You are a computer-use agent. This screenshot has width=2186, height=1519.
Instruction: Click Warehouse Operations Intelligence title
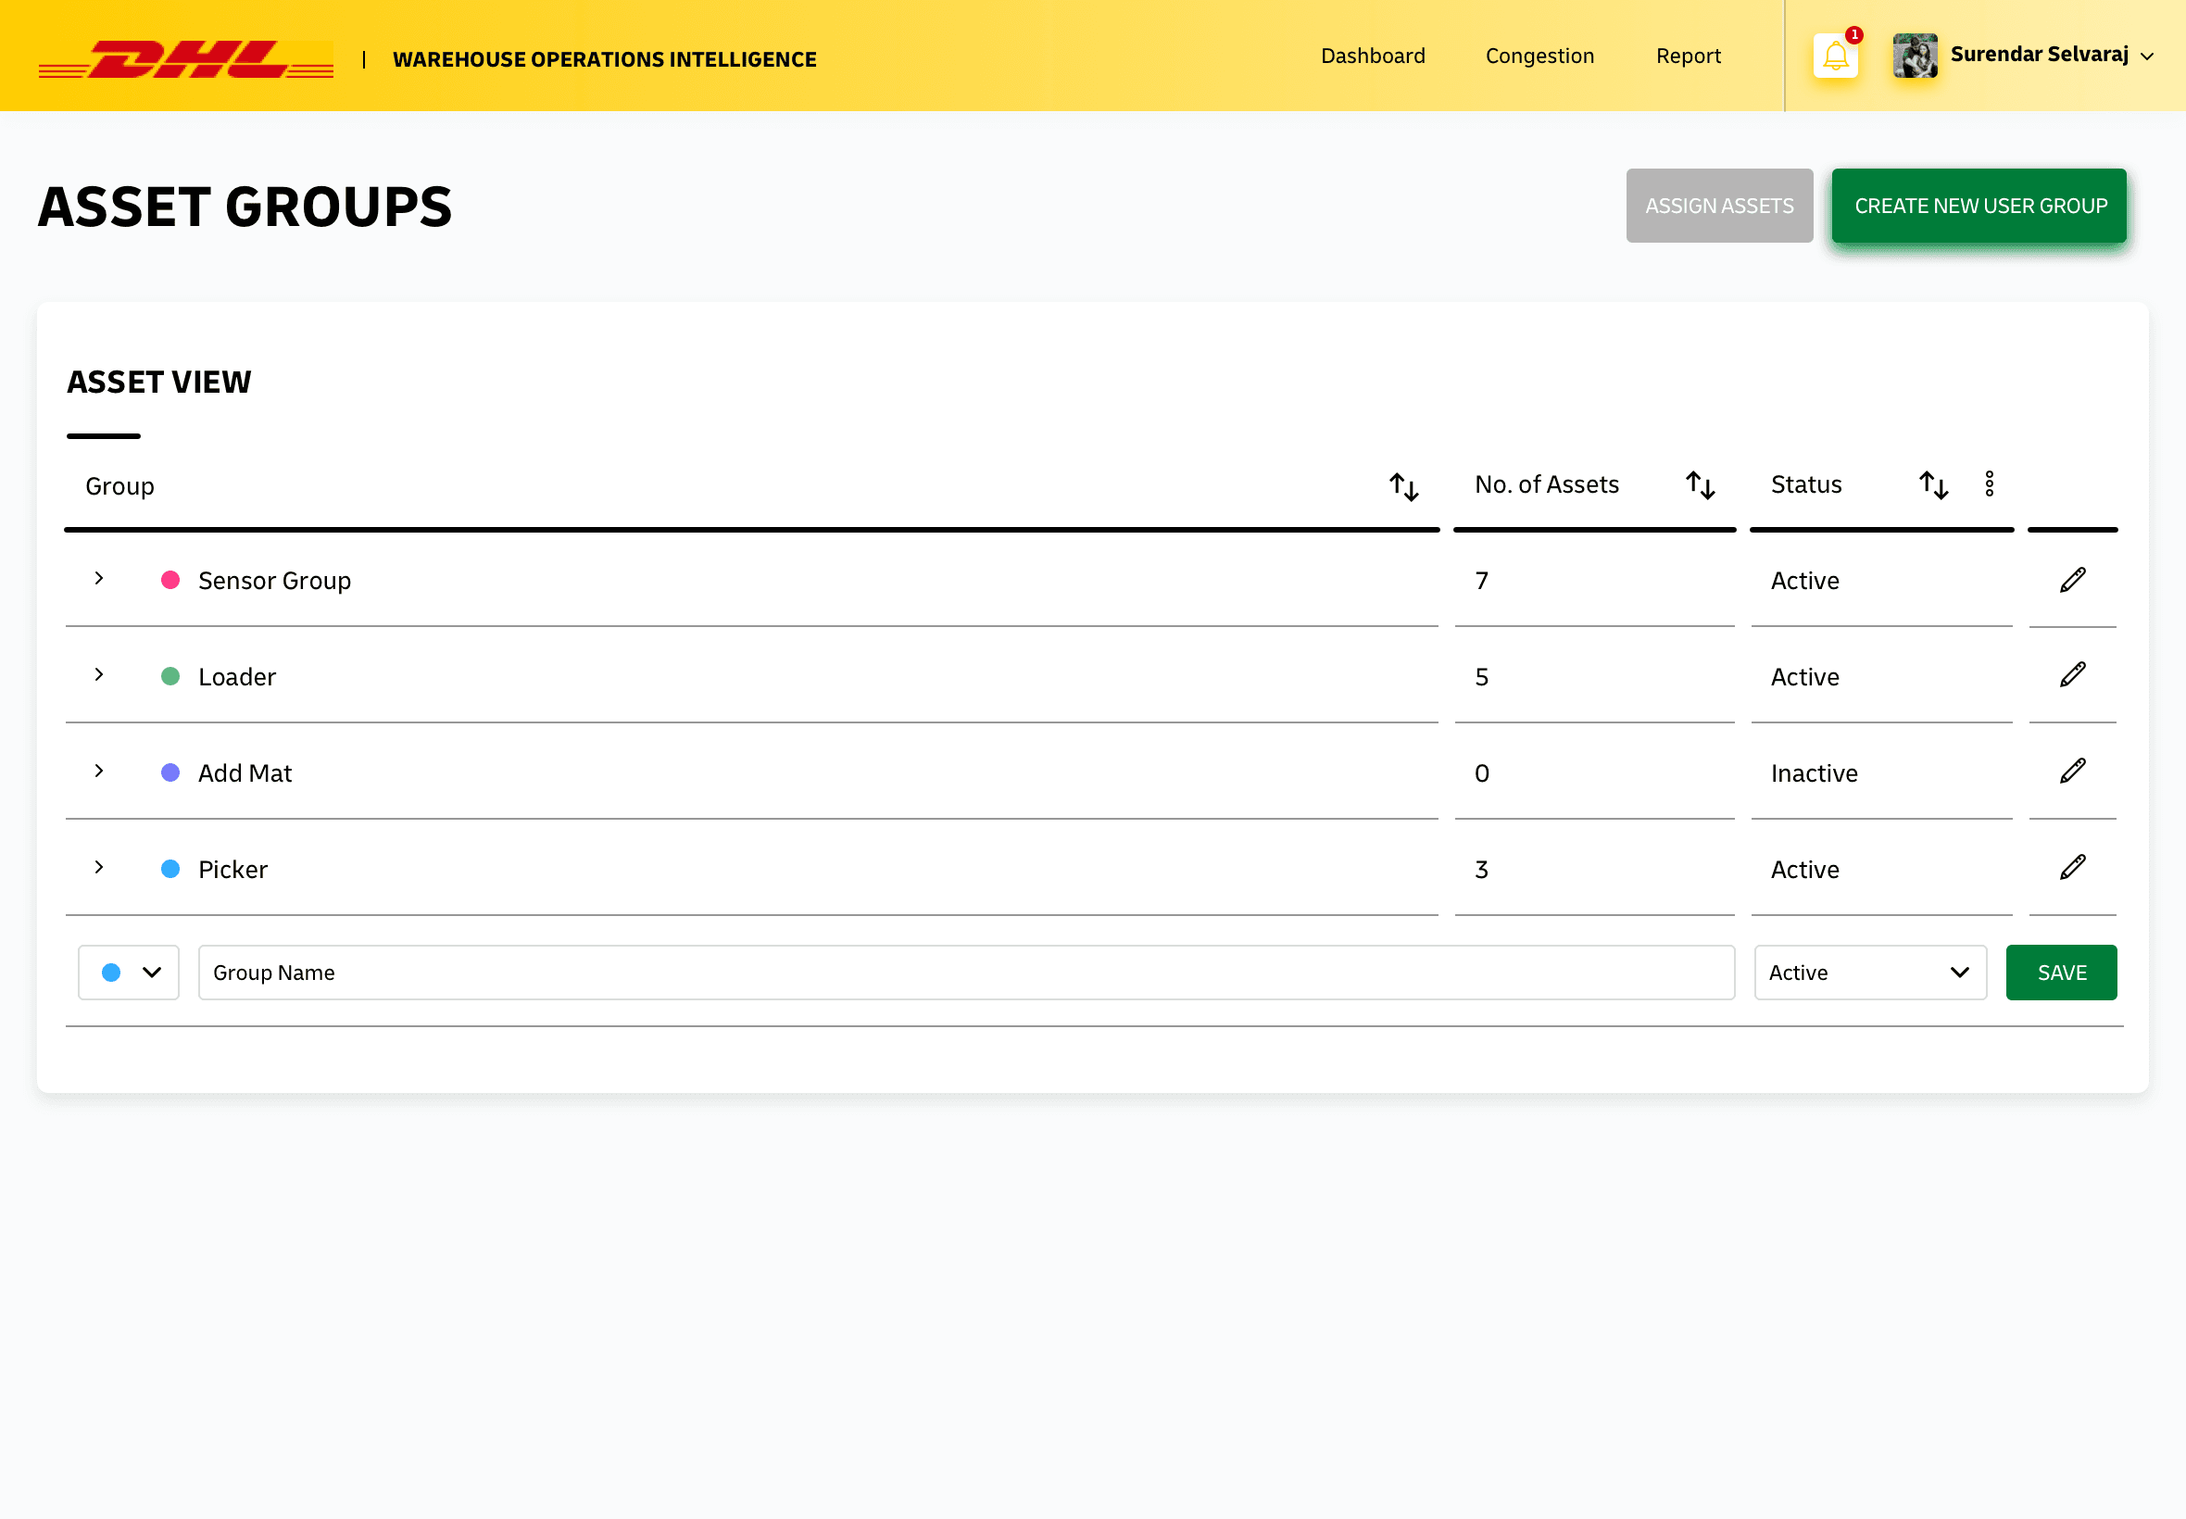click(x=604, y=59)
